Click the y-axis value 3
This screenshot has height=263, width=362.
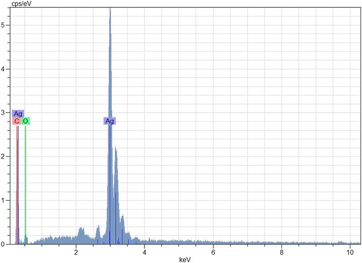(2, 113)
